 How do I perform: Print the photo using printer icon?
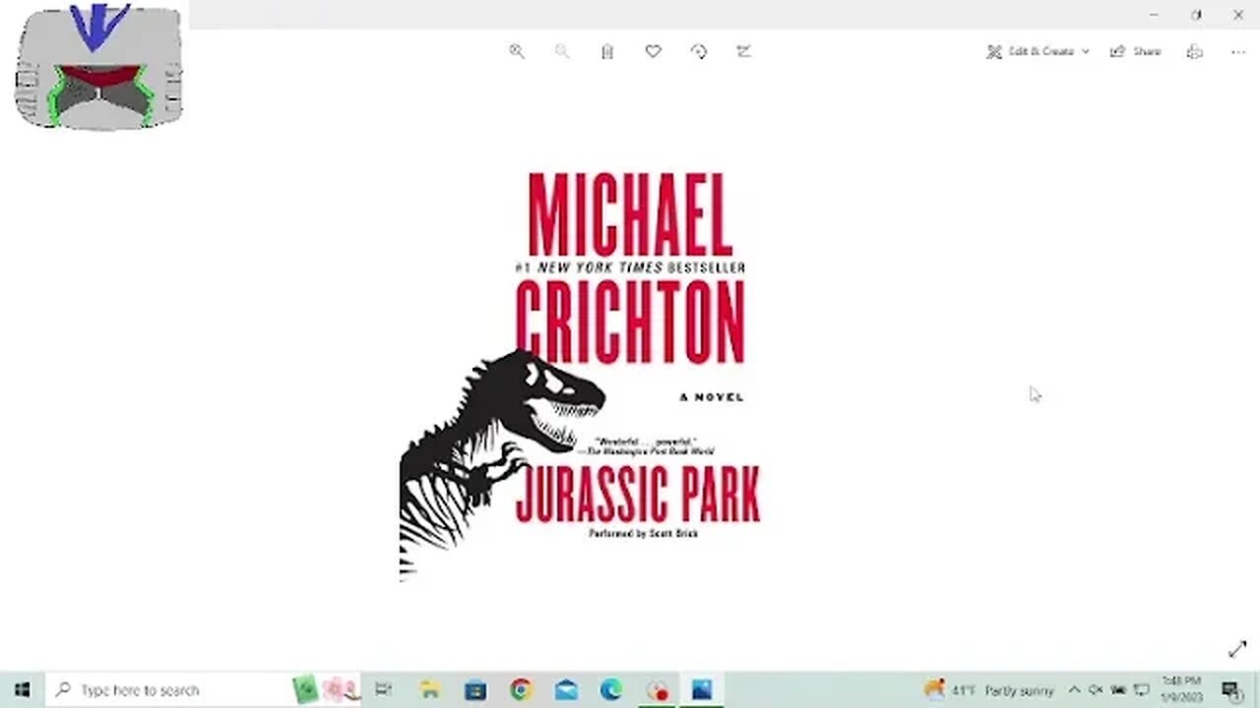click(x=1194, y=51)
